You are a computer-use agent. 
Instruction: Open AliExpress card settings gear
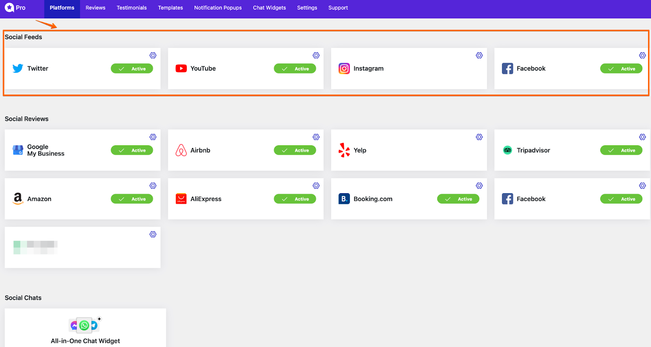pyautogui.click(x=316, y=185)
